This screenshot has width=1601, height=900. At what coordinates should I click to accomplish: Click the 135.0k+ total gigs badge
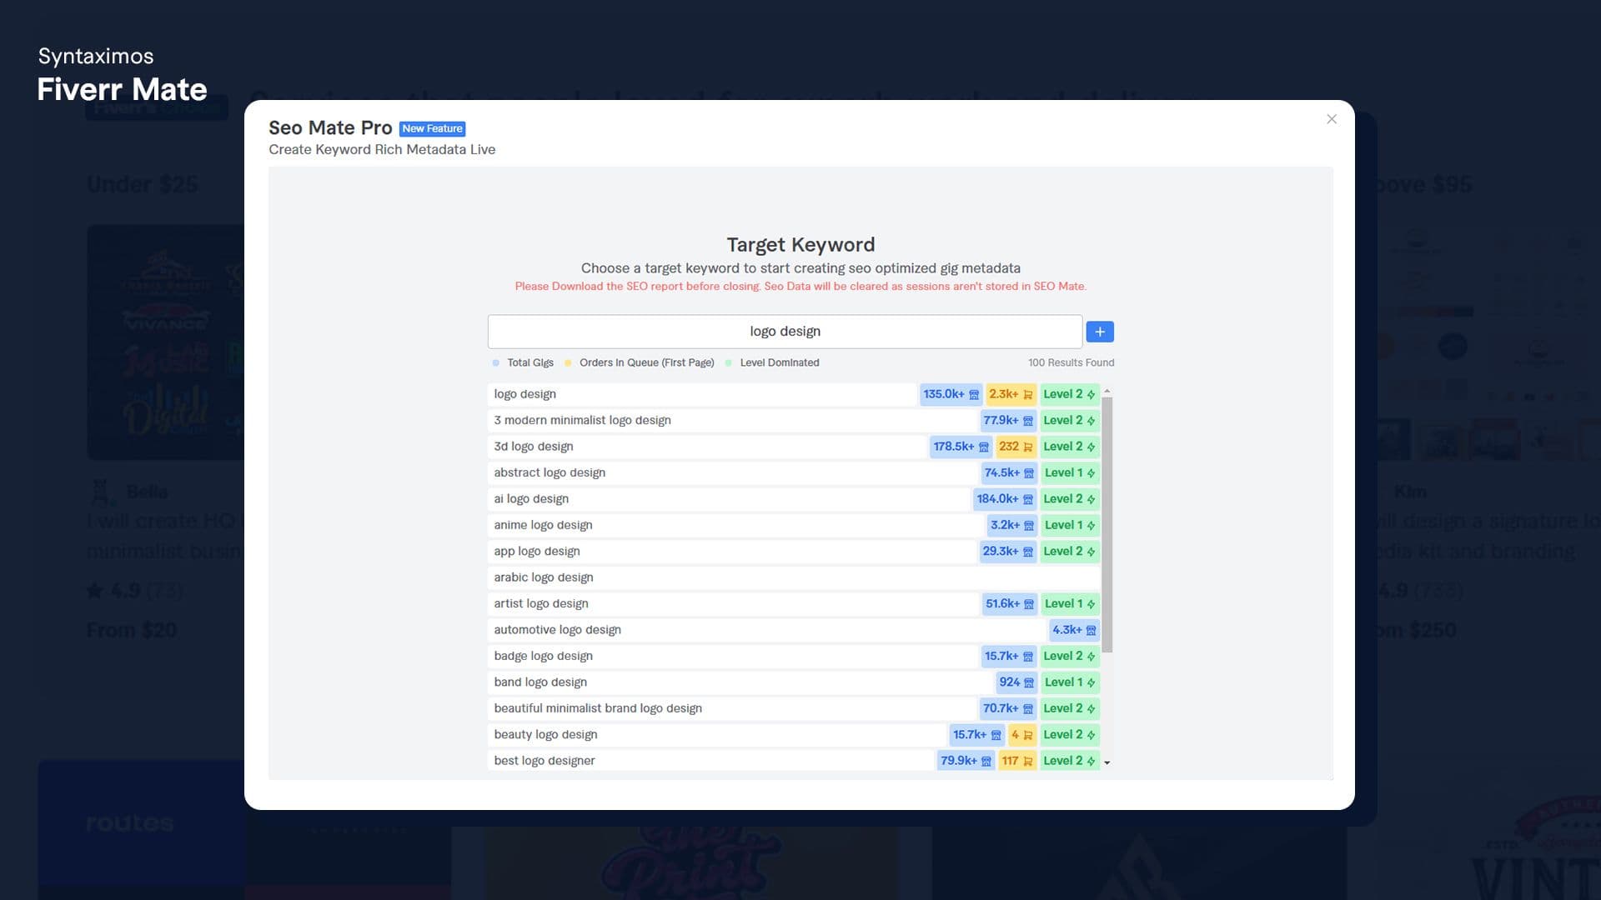[x=951, y=394]
